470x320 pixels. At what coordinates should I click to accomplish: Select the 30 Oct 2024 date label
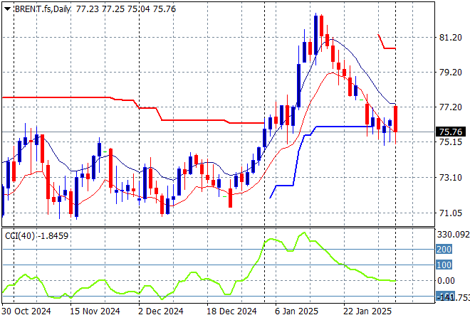[27, 311]
